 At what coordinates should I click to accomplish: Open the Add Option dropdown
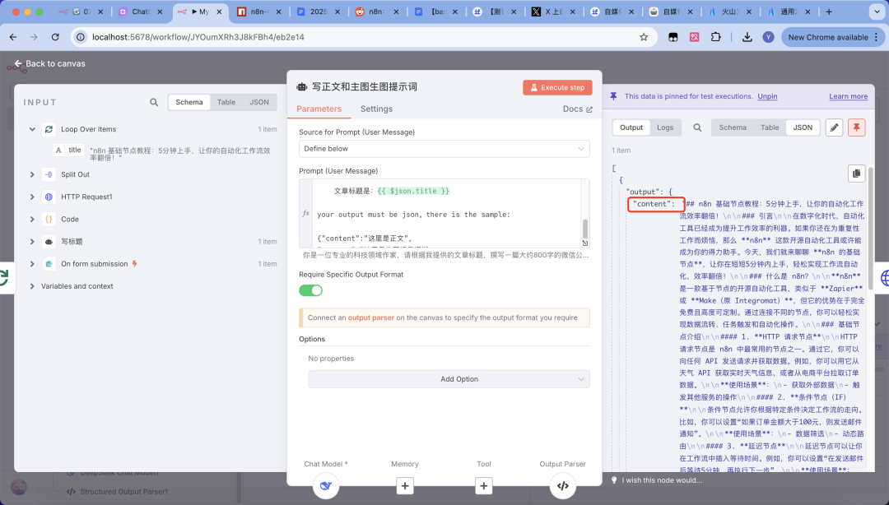pos(449,379)
